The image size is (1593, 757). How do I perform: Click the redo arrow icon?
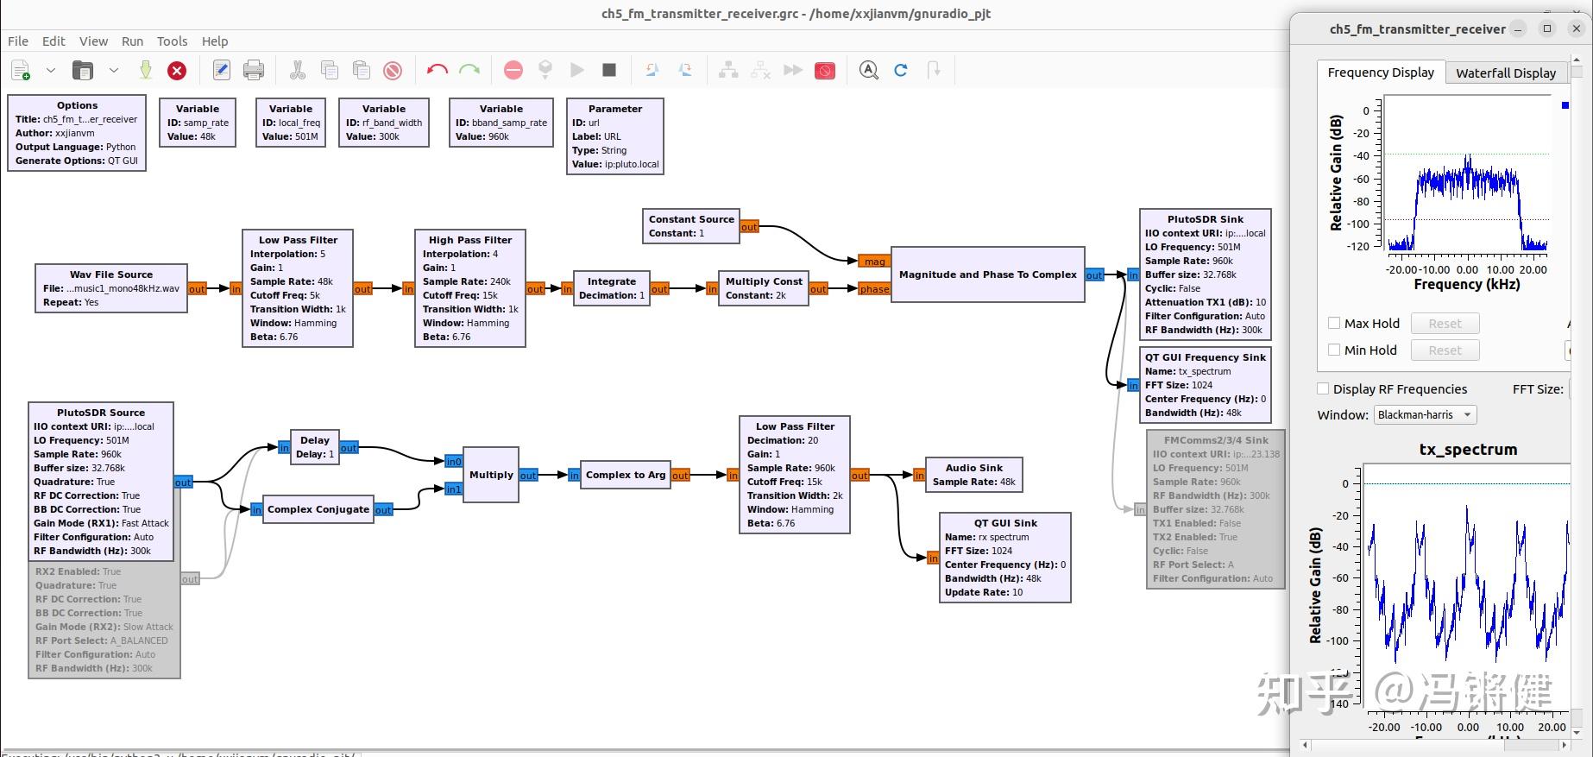pyautogui.click(x=469, y=71)
